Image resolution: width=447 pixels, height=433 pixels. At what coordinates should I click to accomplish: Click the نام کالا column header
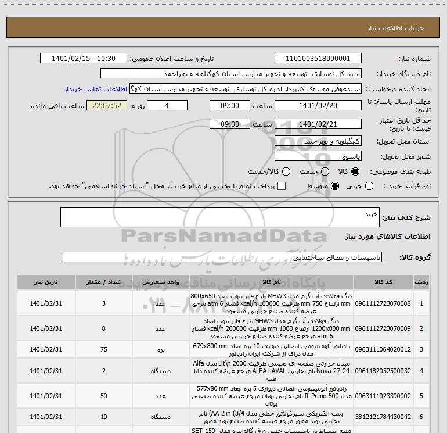[x=272, y=282]
